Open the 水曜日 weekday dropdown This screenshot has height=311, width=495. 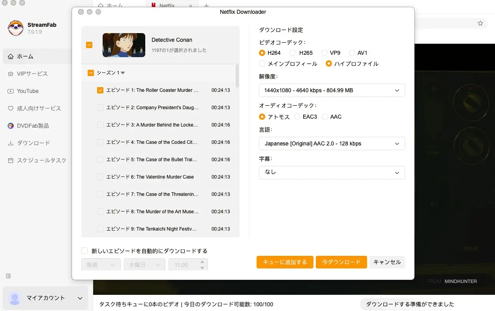pos(144,265)
